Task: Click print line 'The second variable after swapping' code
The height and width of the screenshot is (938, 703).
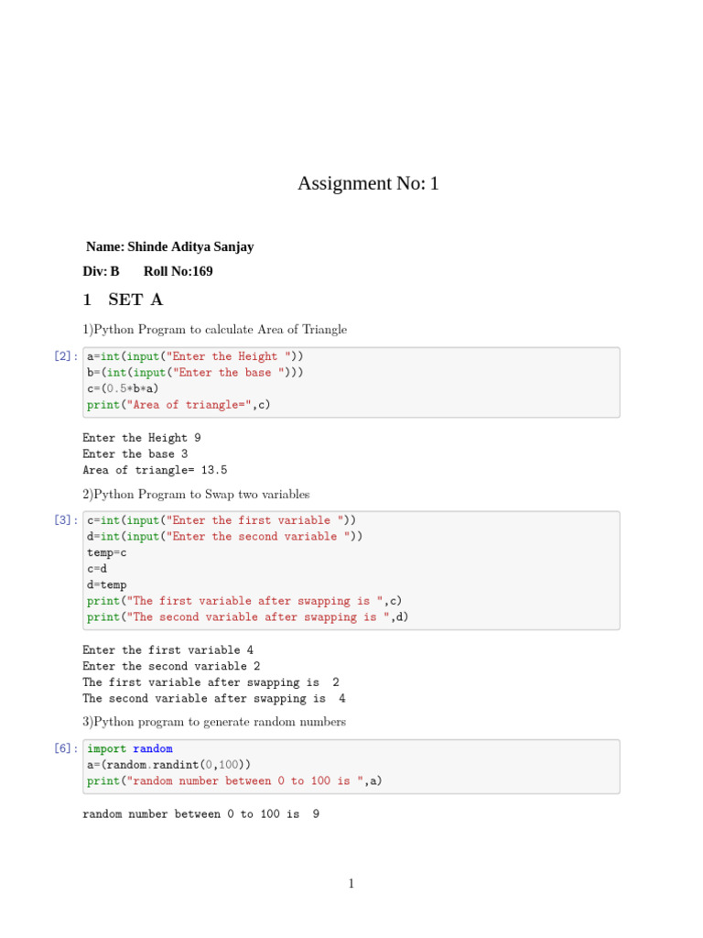Action: coord(247,617)
